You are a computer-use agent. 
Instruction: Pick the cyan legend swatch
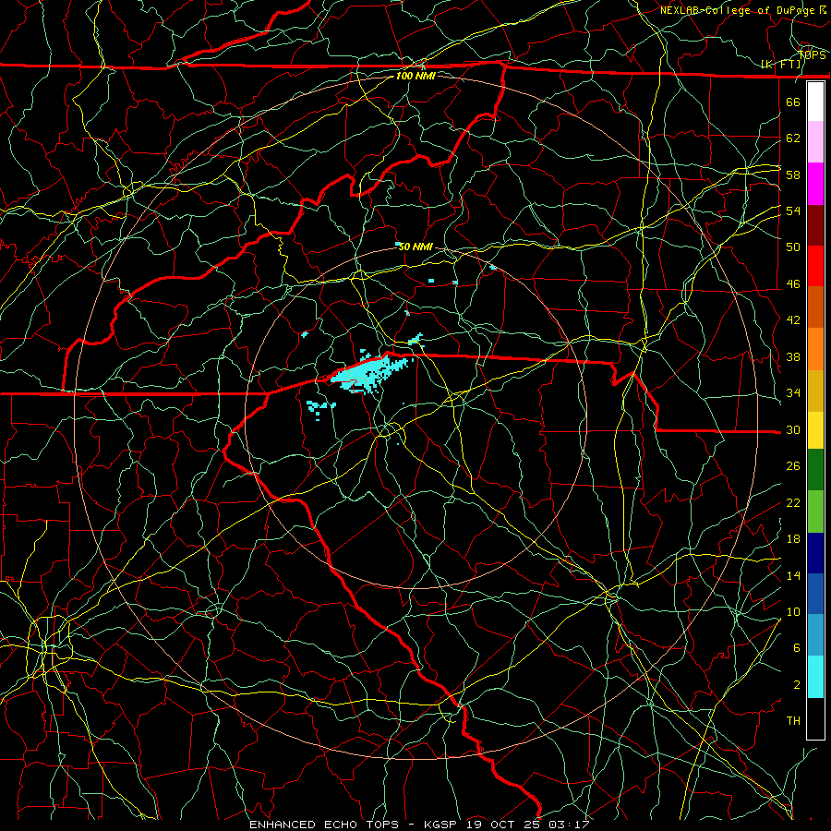(x=815, y=677)
